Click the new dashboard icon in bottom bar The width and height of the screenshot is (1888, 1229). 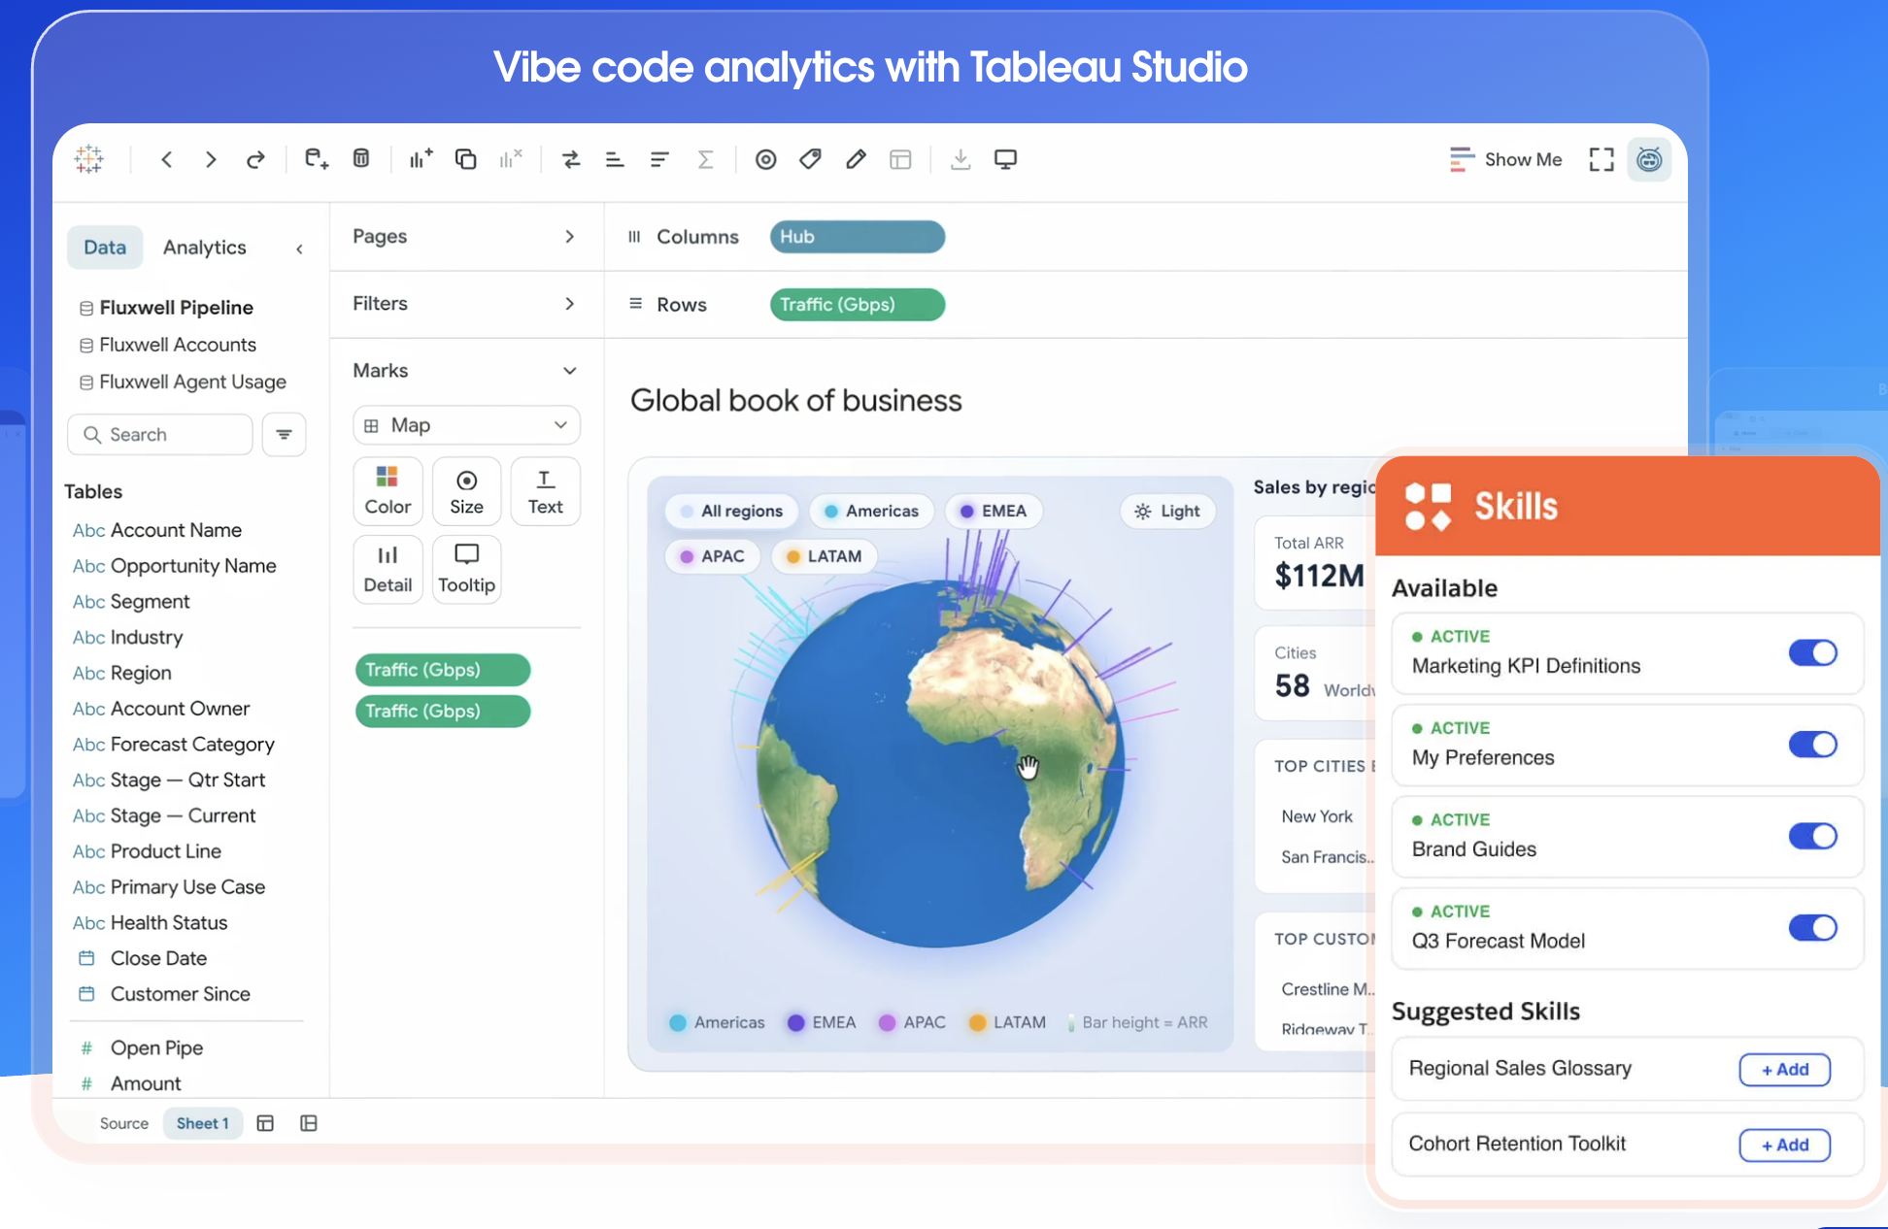(265, 1123)
